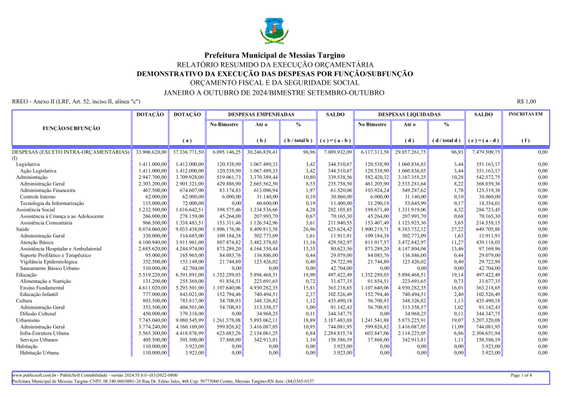562x397 pixels.
Task: Select the FUNÇÃO/SUBFUNÇÃO header cell
Action: point(71,128)
